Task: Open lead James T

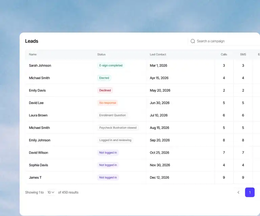Action: click(x=35, y=177)
